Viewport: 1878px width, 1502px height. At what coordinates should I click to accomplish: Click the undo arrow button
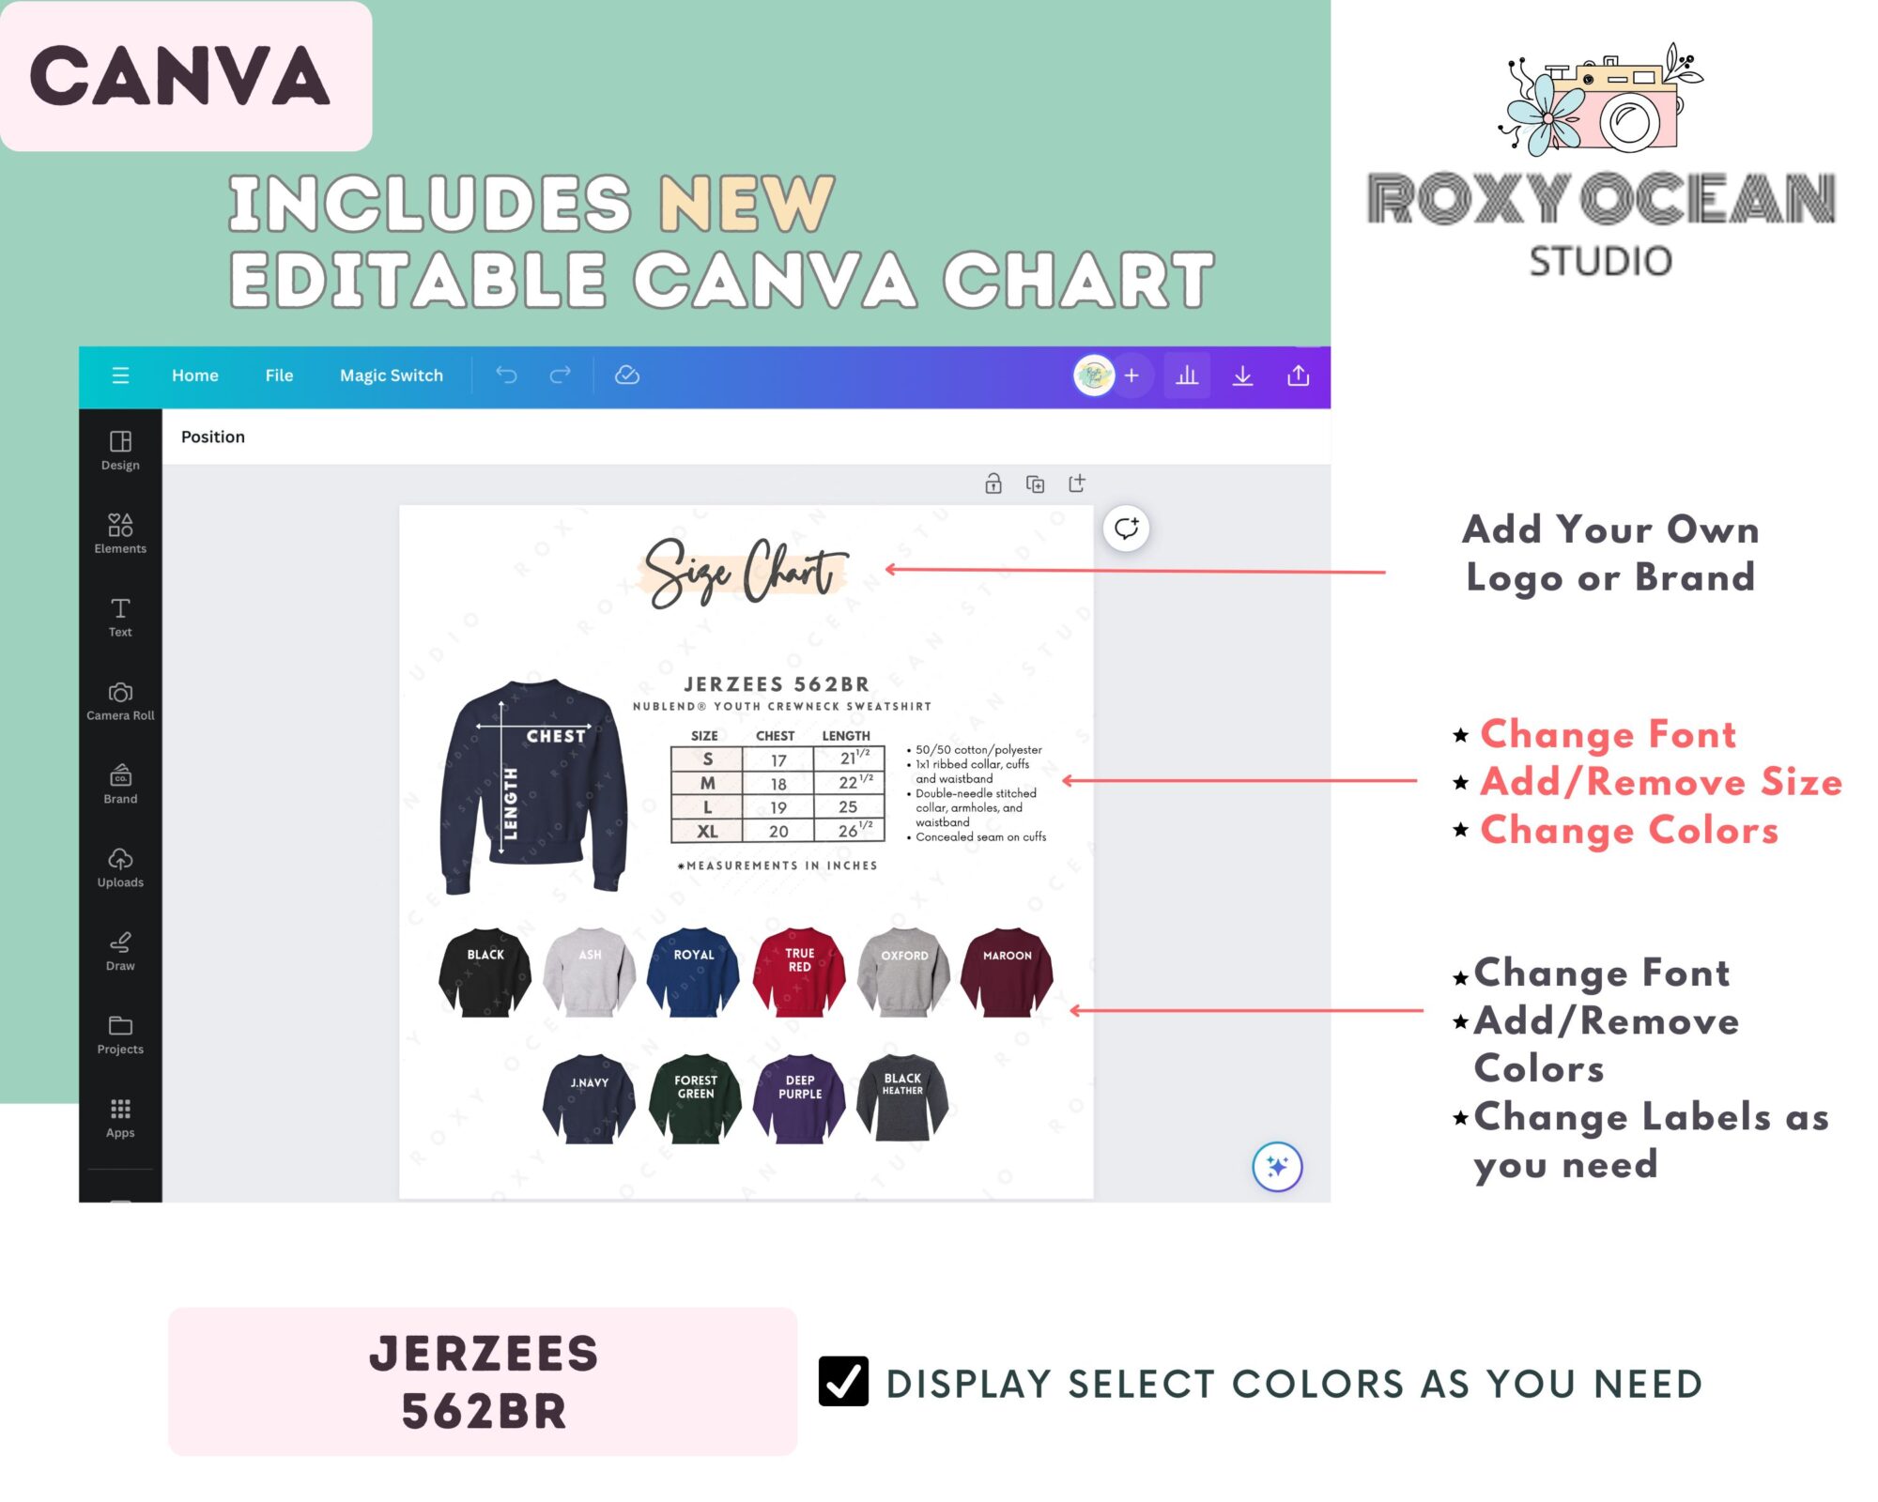tap(504, 375)
